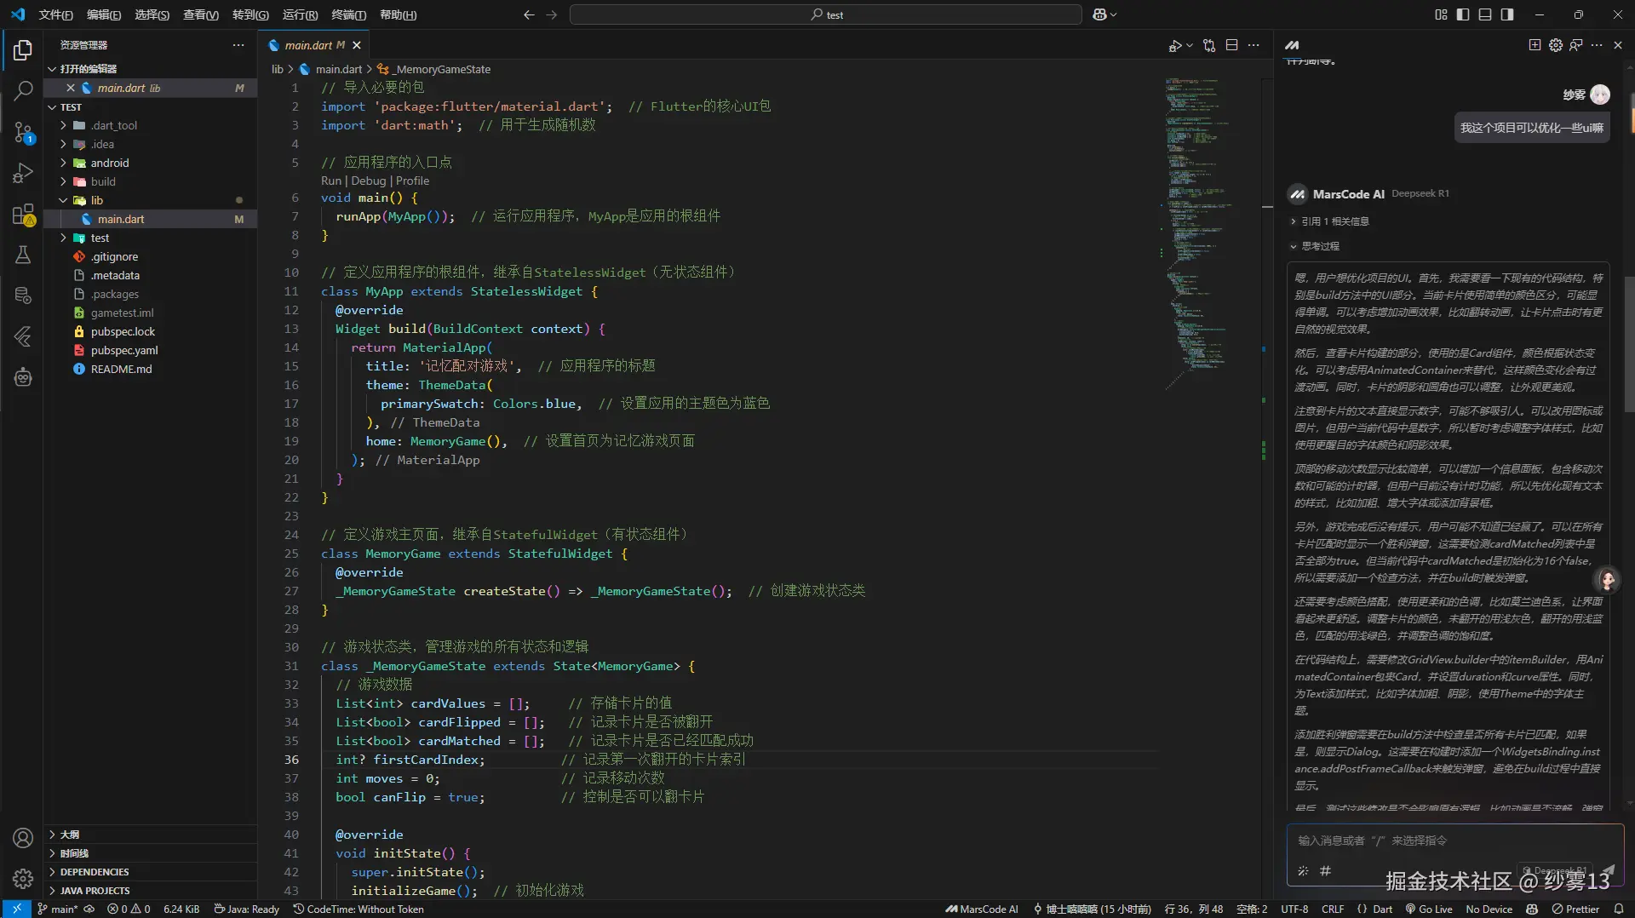The width and height of the screenshot is (1635, 918).
Task: Open the Source Control view
Action: pyautogui.click(x=23, y=131)
